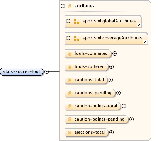Select the cautions-pending attribute box
This screenshot has width=158, height=141.
pos(90,93)
